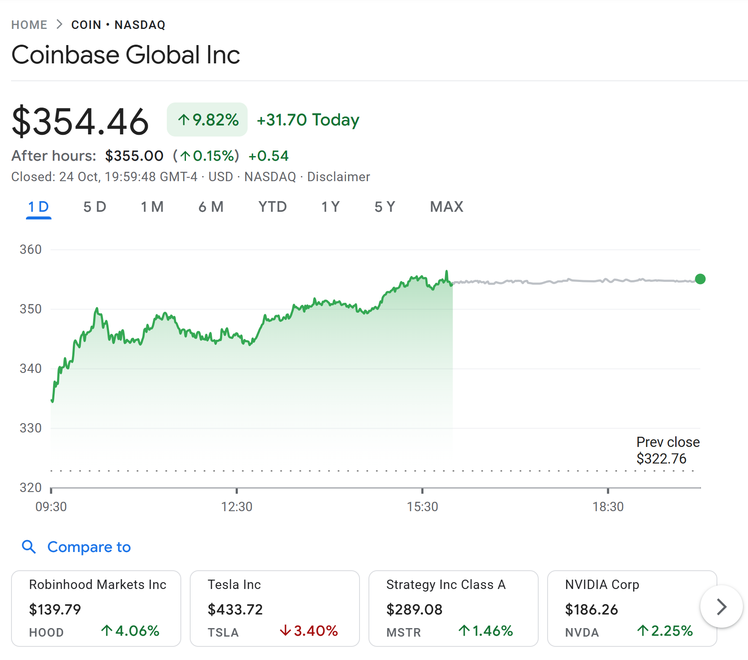Click the red down arrow on Tesla card
This screenshot has height=660, width=748.
point(285,630)
